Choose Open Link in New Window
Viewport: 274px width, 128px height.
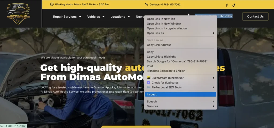click(x=181, y=24)
